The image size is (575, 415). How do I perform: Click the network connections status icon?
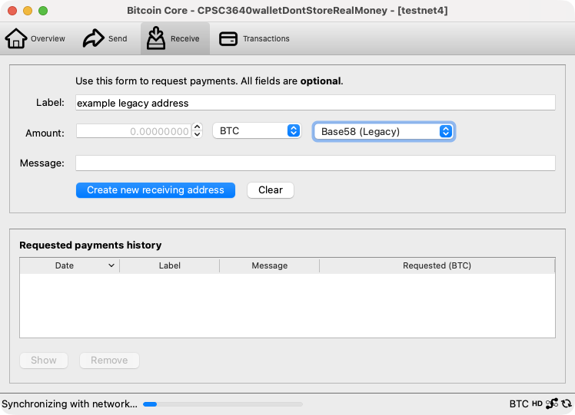552,403
